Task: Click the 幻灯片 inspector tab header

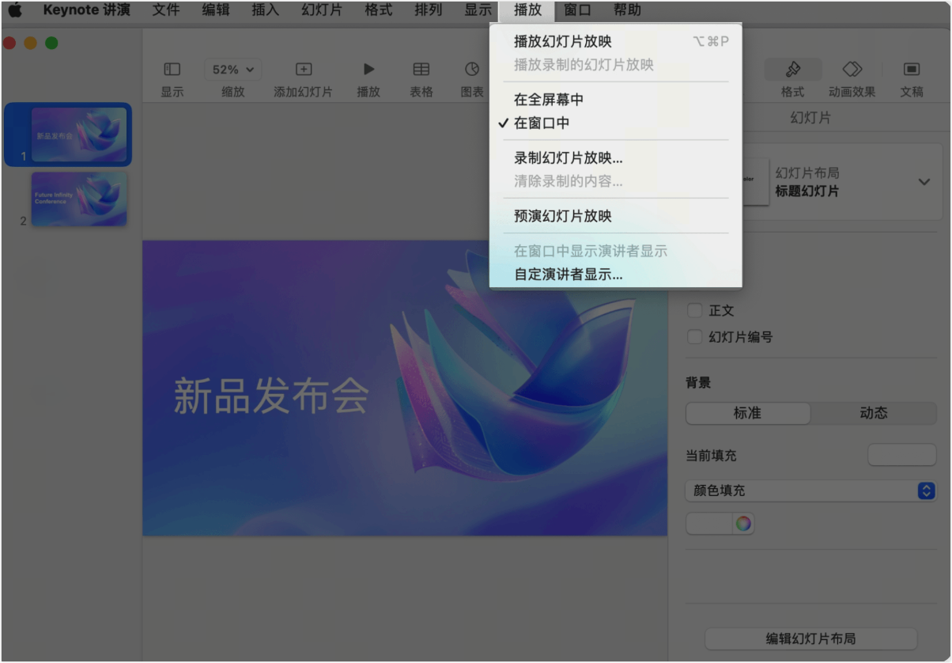Action: tap(810, 118)
